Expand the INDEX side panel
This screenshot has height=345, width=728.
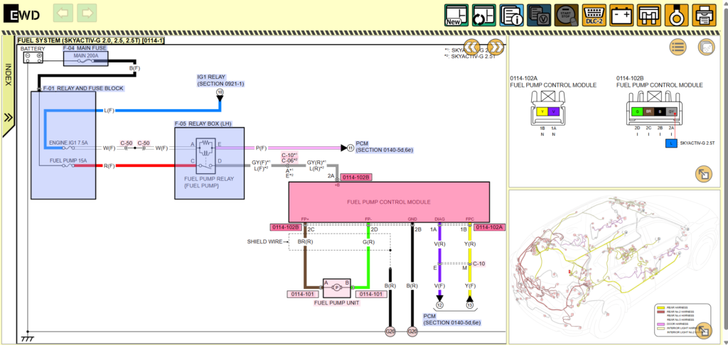(x=8, y=86)
